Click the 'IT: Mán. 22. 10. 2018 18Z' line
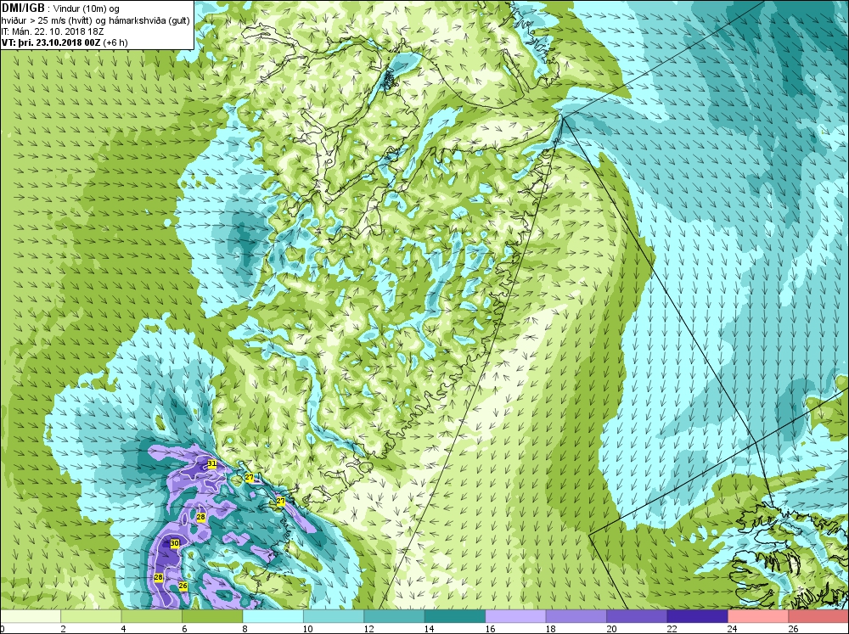The width and height of the screenshot is (849, 634). tap(52, 31)
